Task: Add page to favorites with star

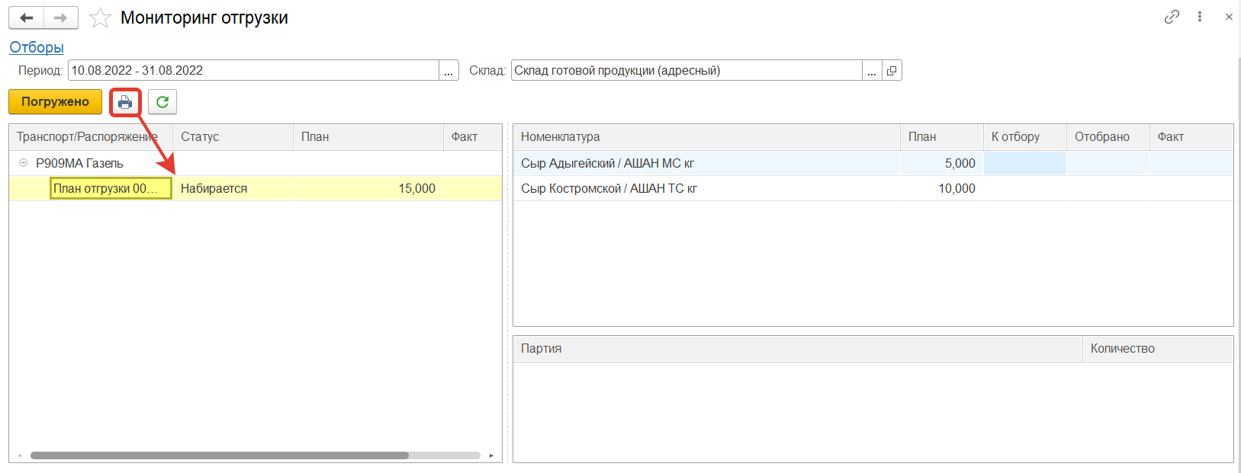Action: click(100, 18)
